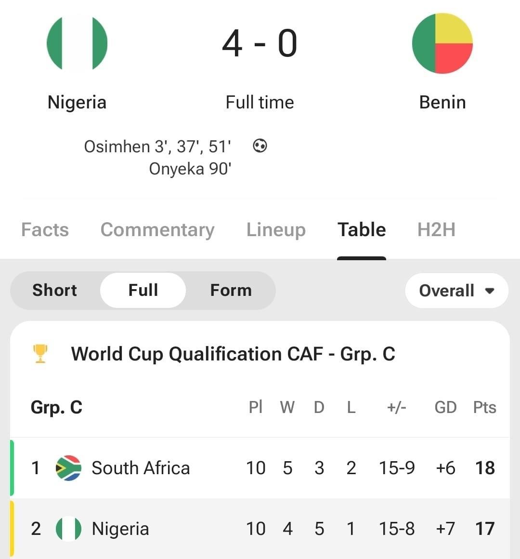Open the Facts tab

45,230
